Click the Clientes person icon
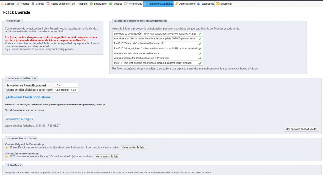Image resolution: width=323 pixels, height=175 pixels. click(33, 4)
